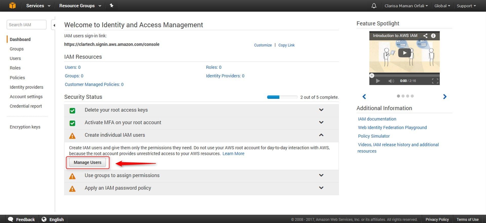Play the Introduction to AWS IAM video center button
Image resolution: width=486 pixels, height=223 pixels.
point(404,53)
